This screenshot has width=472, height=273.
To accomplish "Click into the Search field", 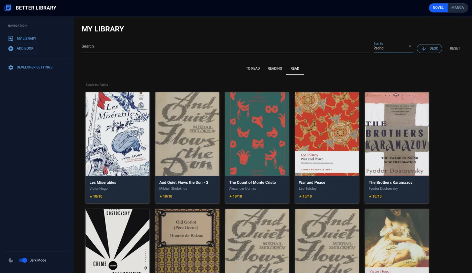I will tap(226, 47).
